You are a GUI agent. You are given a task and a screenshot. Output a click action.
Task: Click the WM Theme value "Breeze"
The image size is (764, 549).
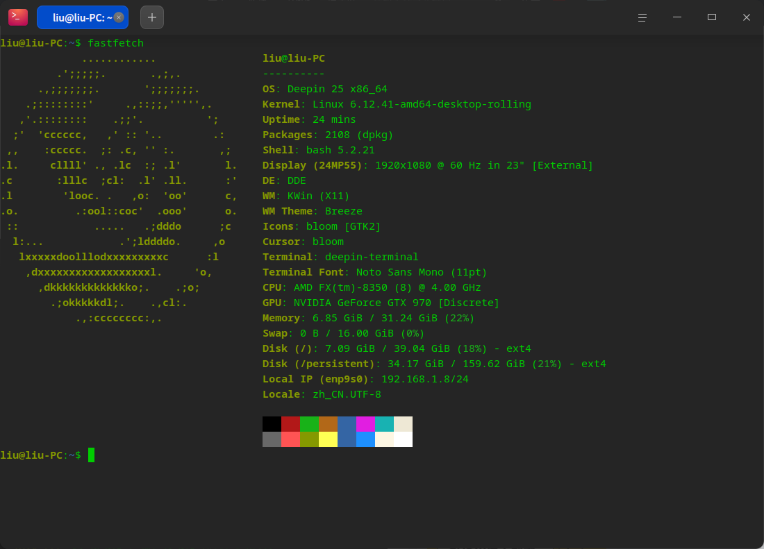[x=344, y=211]
